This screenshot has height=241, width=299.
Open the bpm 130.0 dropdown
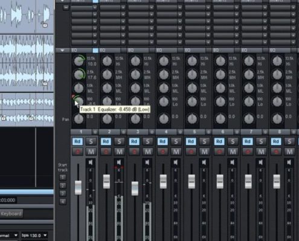point(45,235)
